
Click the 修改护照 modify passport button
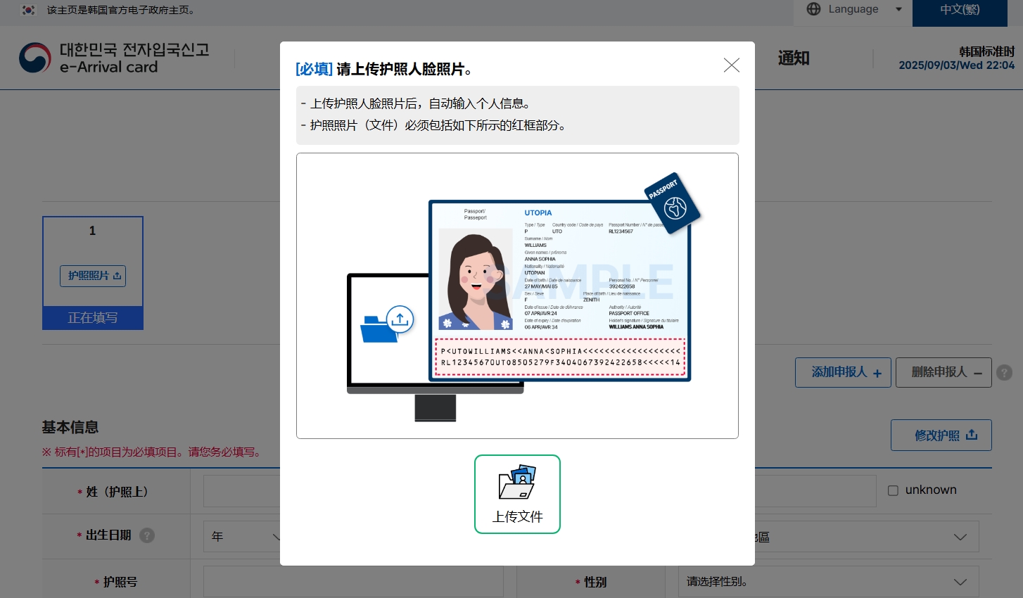pos(941,435)
